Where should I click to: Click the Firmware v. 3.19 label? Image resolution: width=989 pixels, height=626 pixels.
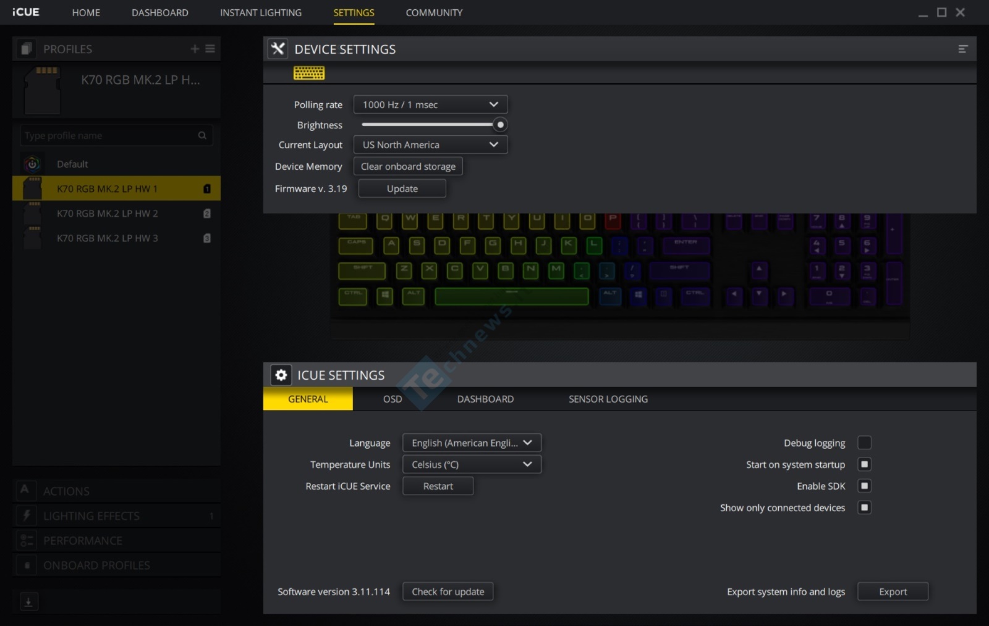[311, 188]
